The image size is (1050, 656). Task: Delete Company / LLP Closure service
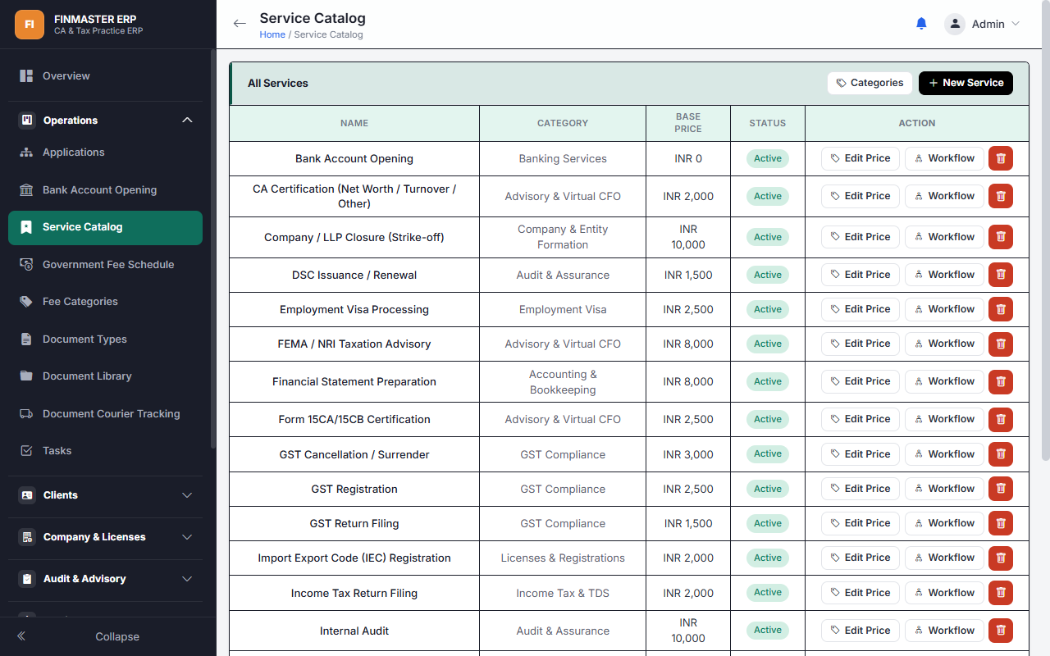1001,237
